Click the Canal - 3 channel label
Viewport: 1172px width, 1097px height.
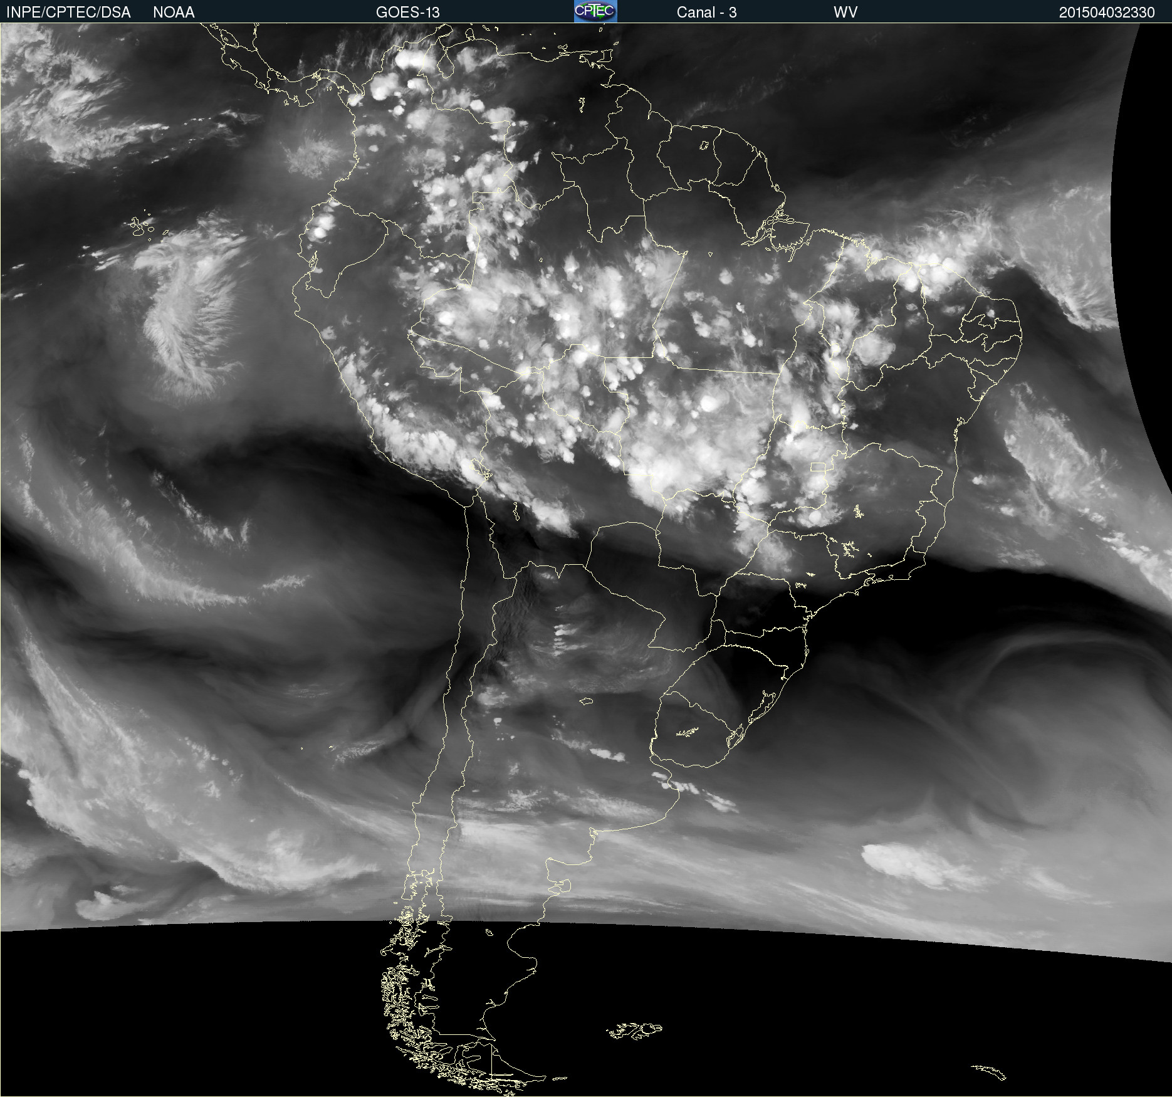click(706, 13)
